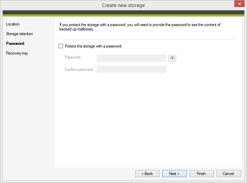The width and height of the screenshot is (247, 183).
Task: Click the 'Password:' field label
Action: click(x=73, y=57)
